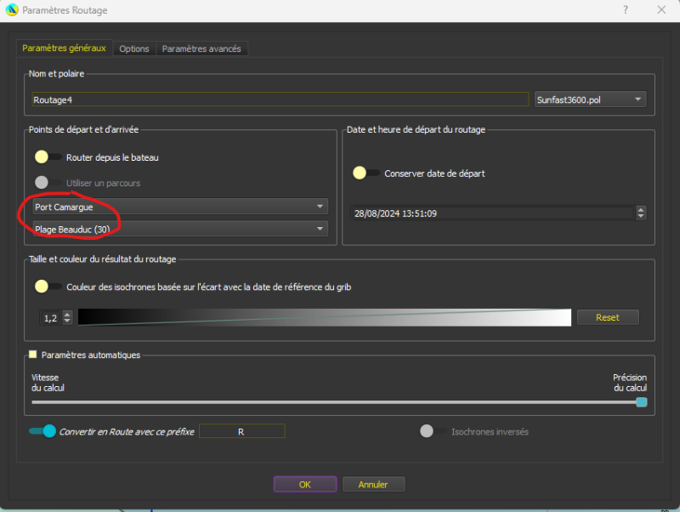Screen dimensions: 680x512
Task: Toggle Isochrones inversés switch
Action: [x=433, y=431]
